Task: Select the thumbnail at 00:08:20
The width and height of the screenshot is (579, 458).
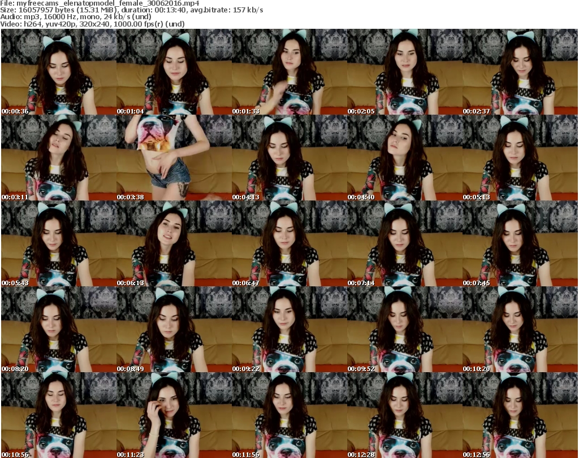Action: (58, 330)
